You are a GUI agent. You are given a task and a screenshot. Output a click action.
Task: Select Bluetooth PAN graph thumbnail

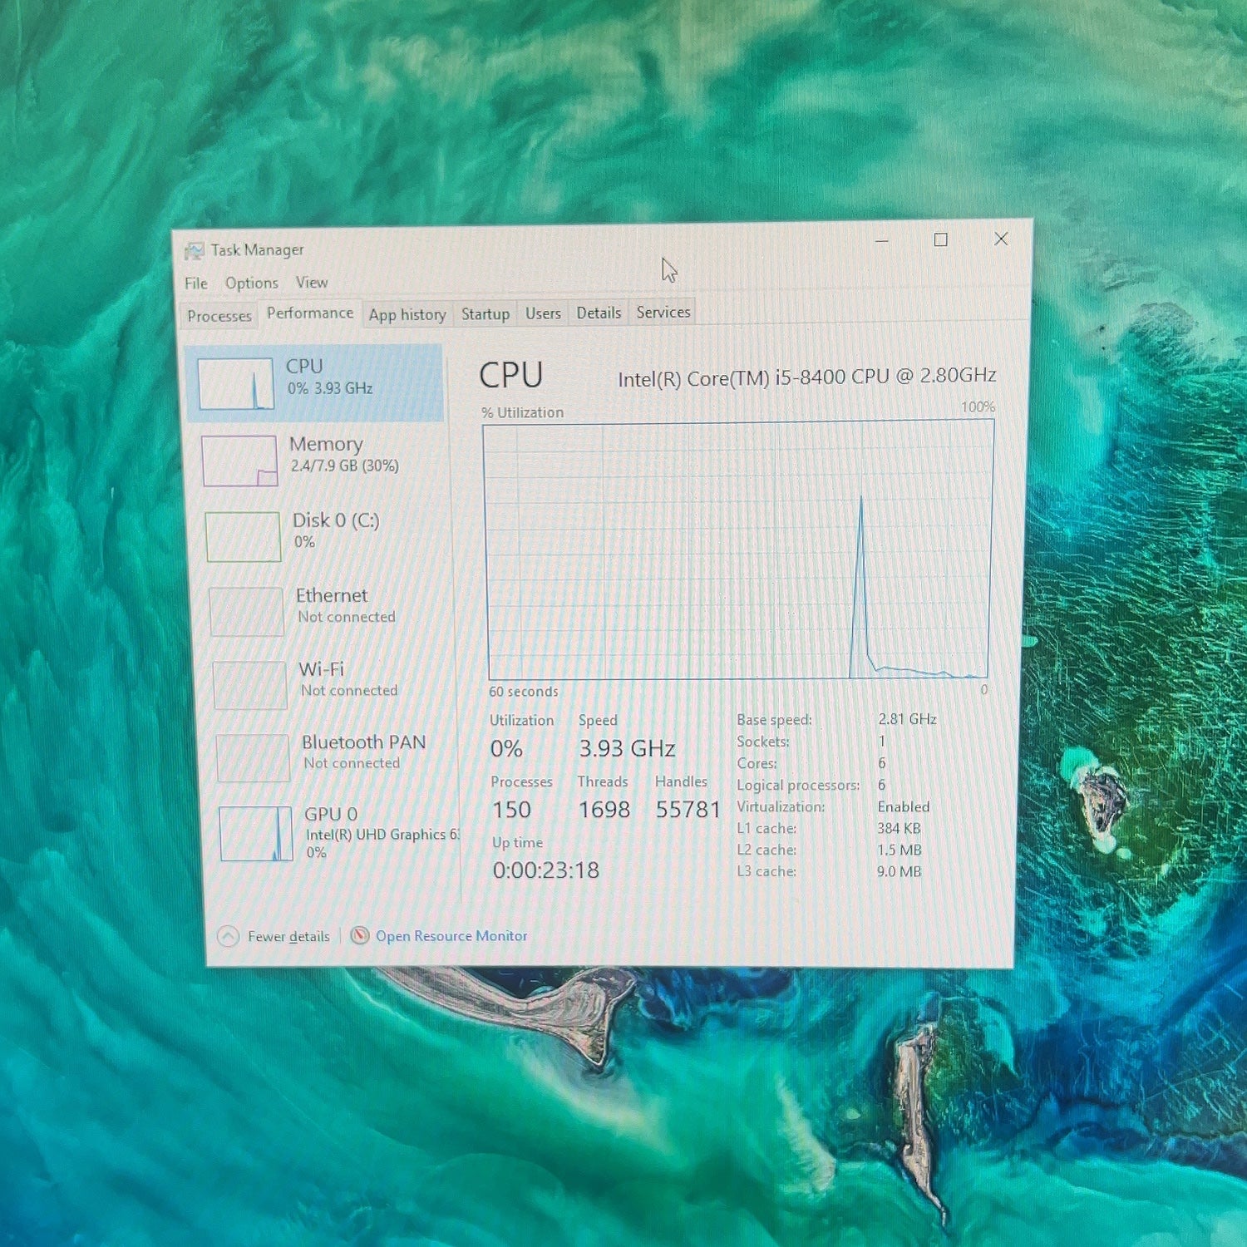click(253, 757)
